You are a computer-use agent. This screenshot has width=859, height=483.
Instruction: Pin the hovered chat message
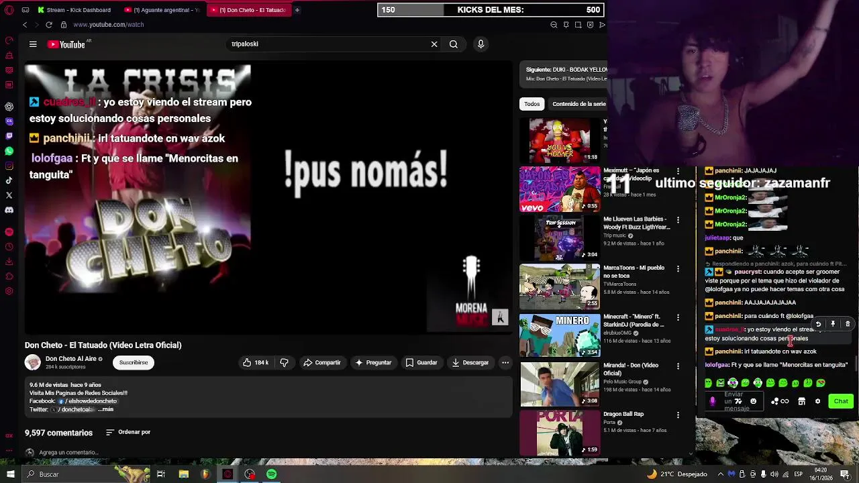833,324
